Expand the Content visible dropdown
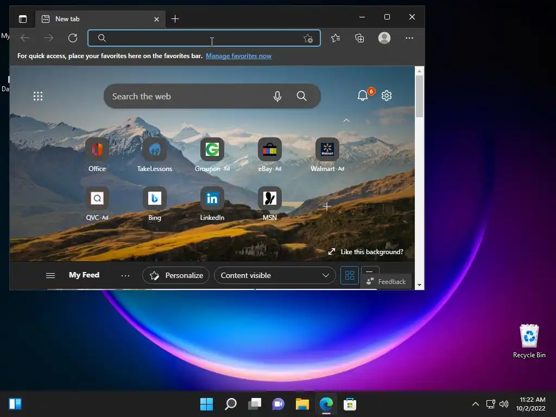 (x=275, y=275)
